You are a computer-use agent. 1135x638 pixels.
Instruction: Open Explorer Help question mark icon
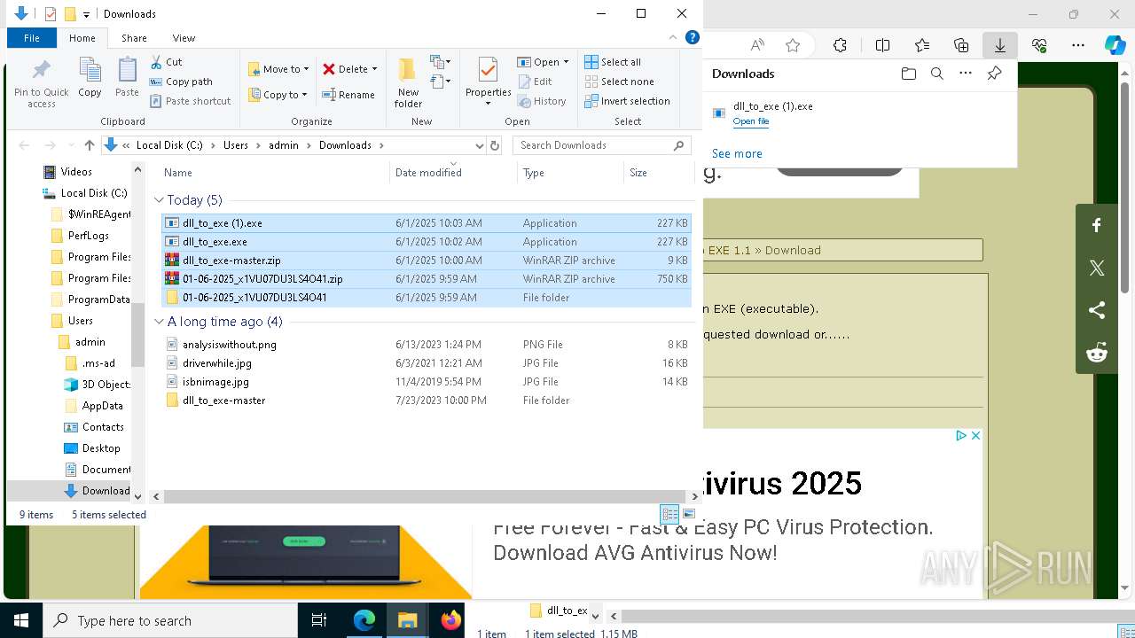coord(693,37)
